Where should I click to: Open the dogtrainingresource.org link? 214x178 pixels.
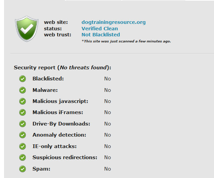click(114, 22)
